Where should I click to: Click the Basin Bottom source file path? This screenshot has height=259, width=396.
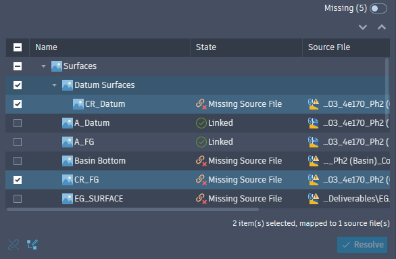(x=356, y=161)
